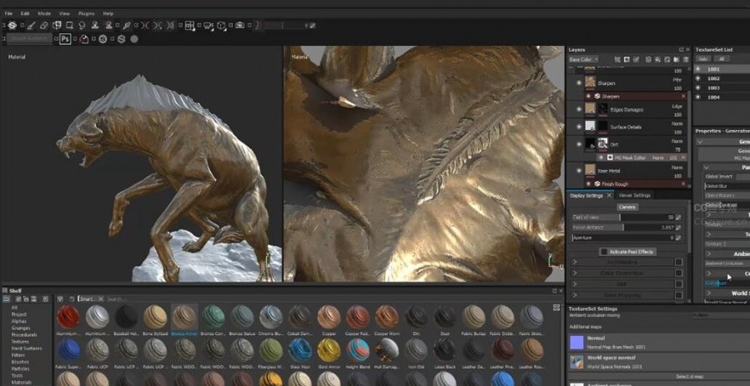Hide the Edges Damages layer
The height and width of the screenshot is (386, 750).
tap(579, 109)
